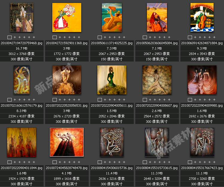Click filename 20100804155315733615.jpg

(x=157, y=168)
